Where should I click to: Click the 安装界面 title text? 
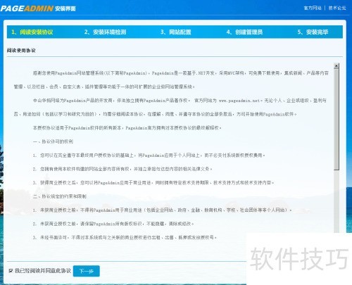(65, 8)
